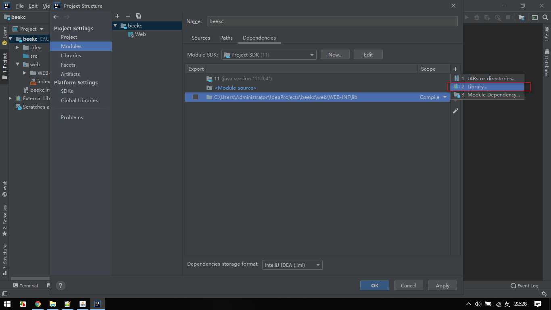The height and width of the screenshot is (310, 551).
Task: Choose JARs or directories… from popup
Action: [487, 78]
